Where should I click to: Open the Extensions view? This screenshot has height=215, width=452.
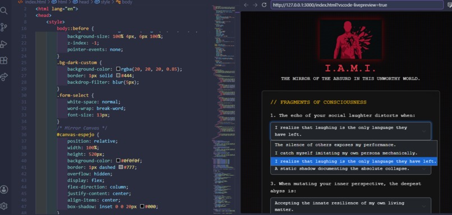4,60
